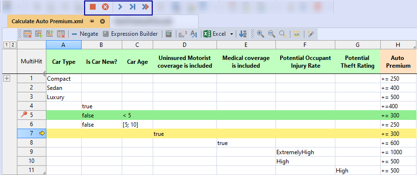417x175 pixels.
Task: Click the delete row table icon
Action: [x=28, y=34]
